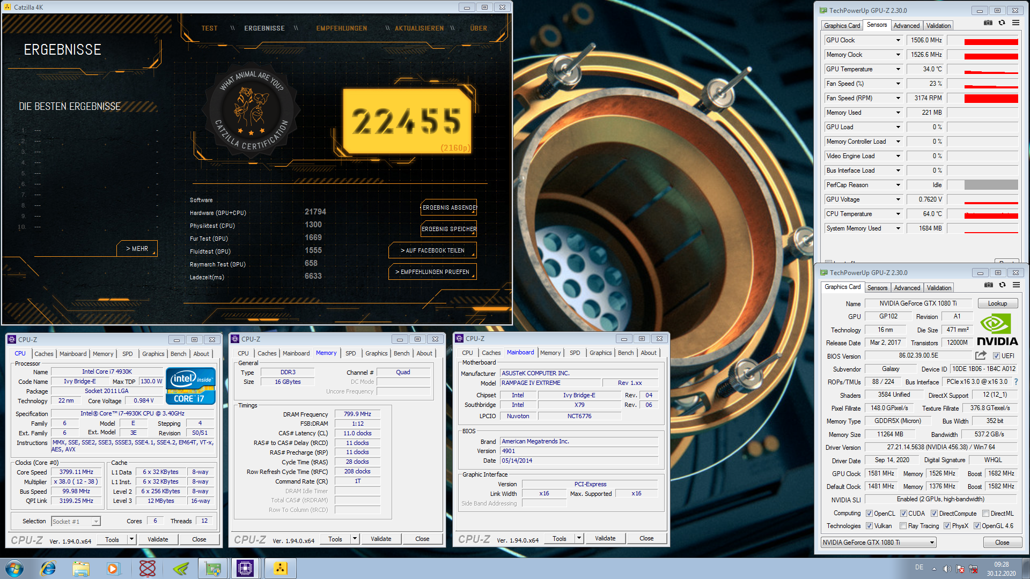Screen dimensions: 1030x579
Task: Click BIOS export share icon in GPU-Z
Action: [981, 355]
